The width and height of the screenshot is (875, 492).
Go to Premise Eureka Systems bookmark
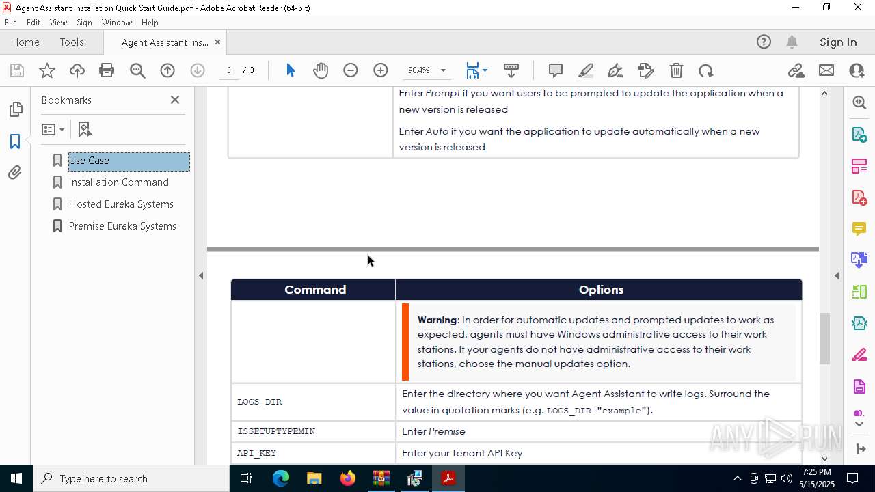tap(122, 226)
